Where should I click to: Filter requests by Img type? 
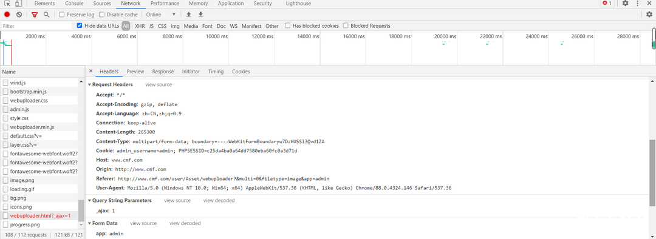(175, 26)
